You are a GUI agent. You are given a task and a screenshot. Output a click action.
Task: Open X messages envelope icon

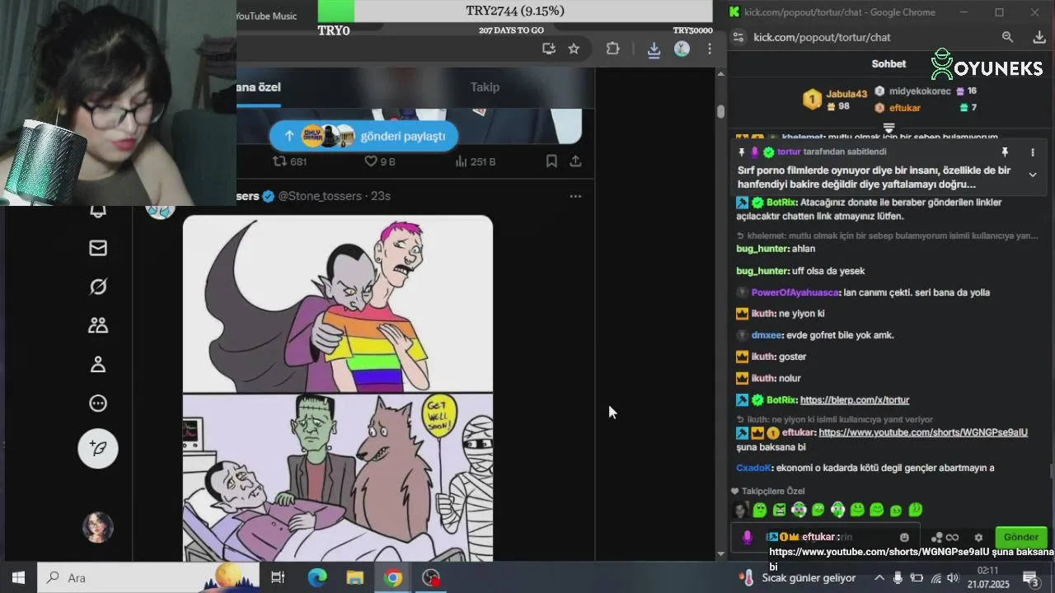98,248
